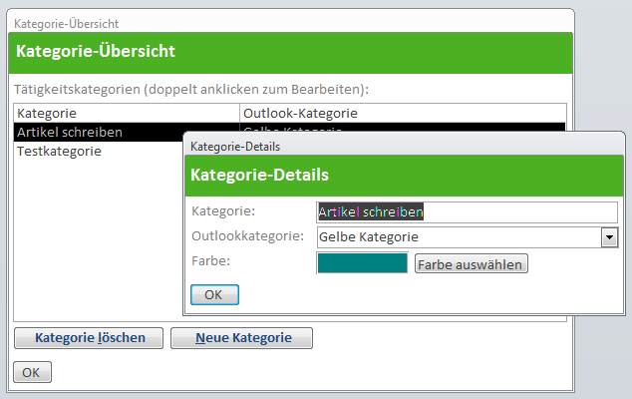Close the Kategorie-Übersicht with its OK button
Screen dimensions: 632x399
click(31, 372)
